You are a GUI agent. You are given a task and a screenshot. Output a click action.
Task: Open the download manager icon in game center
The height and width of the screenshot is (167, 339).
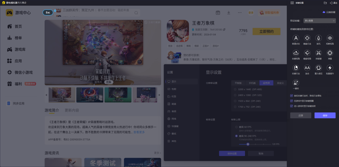pos(229,13)
